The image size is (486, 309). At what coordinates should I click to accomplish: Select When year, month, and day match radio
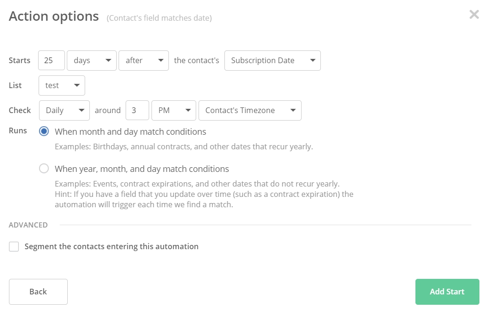point(44,169)
